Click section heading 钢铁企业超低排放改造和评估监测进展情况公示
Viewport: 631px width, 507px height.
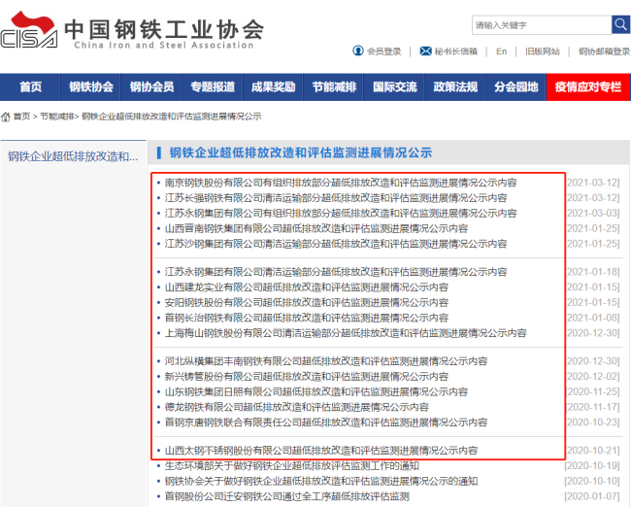(301, 152)
